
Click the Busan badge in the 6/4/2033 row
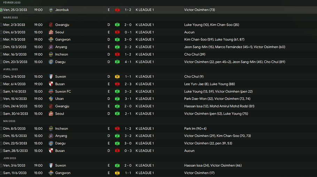(x=51, y=84)
